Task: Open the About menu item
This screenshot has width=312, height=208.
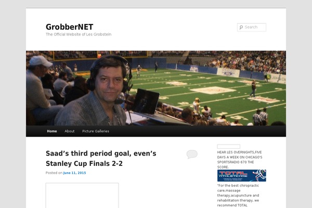Action: [70, 131]
